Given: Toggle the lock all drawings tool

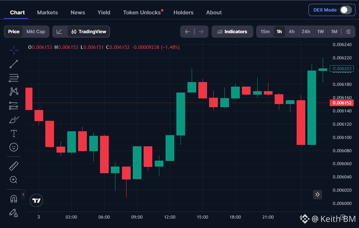Looking at the screenshot, I should click(x=14, y=213).
